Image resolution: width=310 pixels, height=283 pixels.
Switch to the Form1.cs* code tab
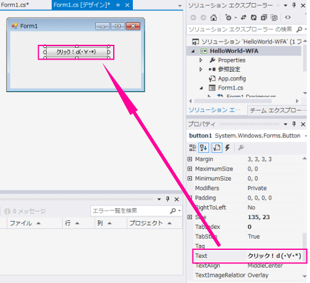pos(15,5)
